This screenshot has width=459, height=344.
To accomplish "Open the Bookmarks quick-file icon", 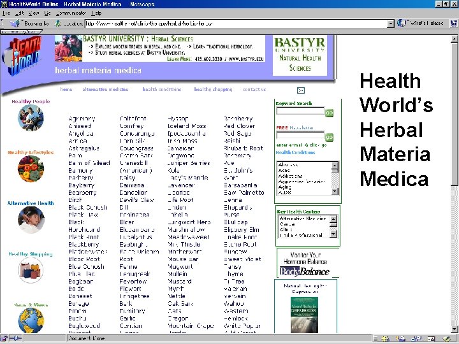I will [15, 23].
